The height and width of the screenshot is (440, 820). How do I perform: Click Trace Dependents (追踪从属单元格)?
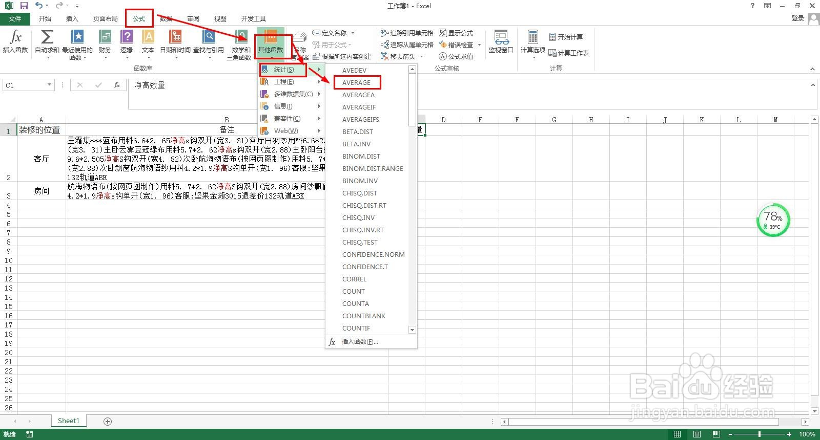(407, 45)
